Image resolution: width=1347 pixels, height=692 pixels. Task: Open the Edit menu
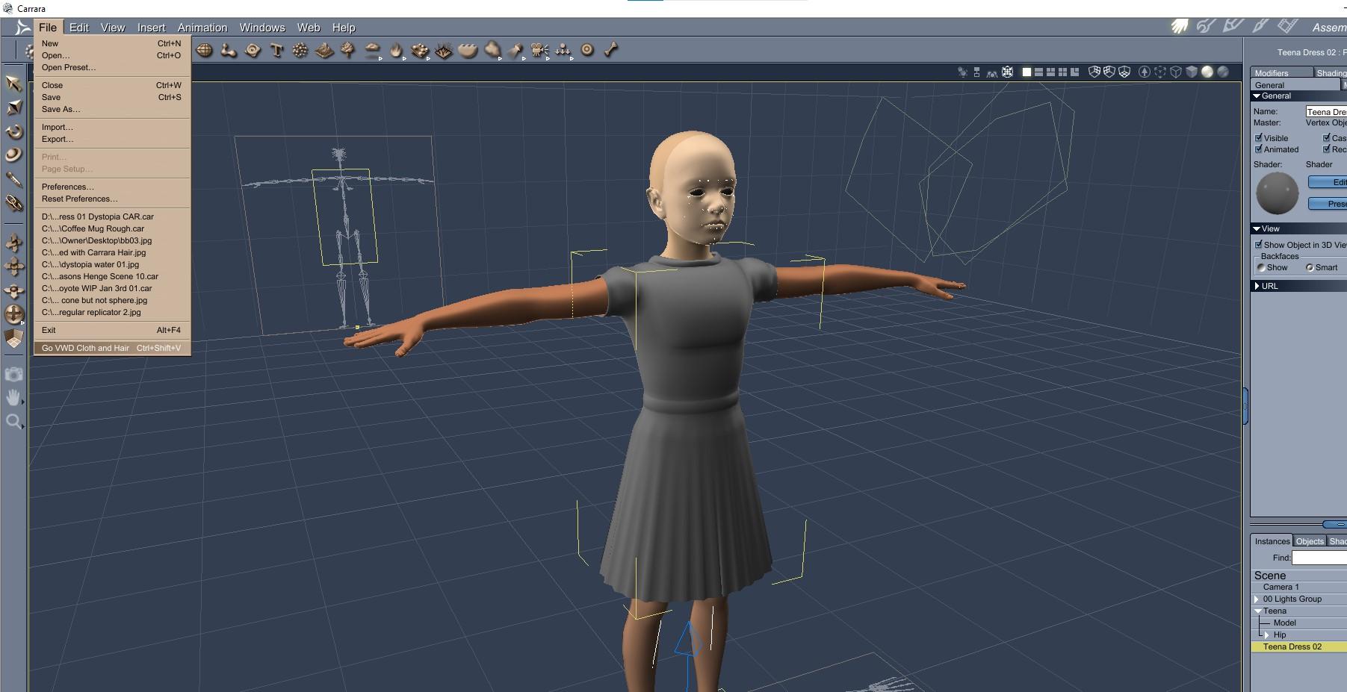coord(79,28)
